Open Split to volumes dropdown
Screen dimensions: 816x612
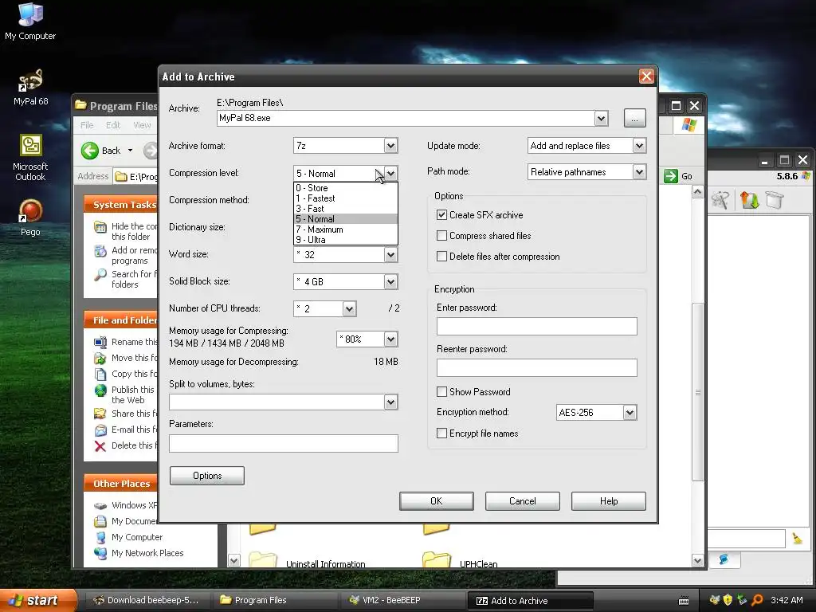390,402
